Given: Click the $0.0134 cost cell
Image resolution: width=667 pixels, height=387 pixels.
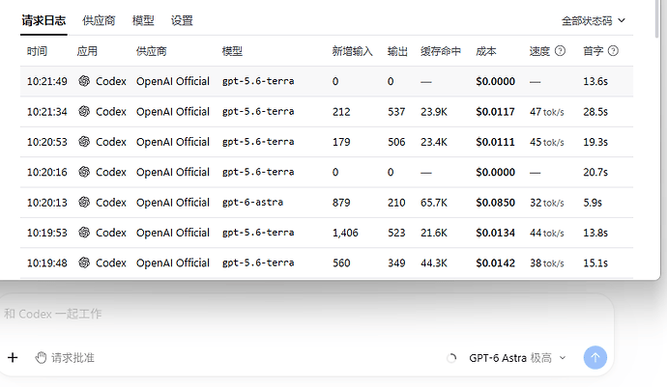Looking at the screenshot, I should click(x=495, y=233).
